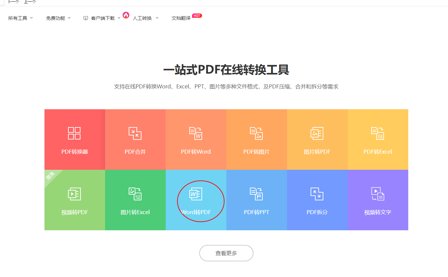Click the PDF转图片 label text
Image resolution: width=448 pixels, height=277 pixels.
coord(256,152)
